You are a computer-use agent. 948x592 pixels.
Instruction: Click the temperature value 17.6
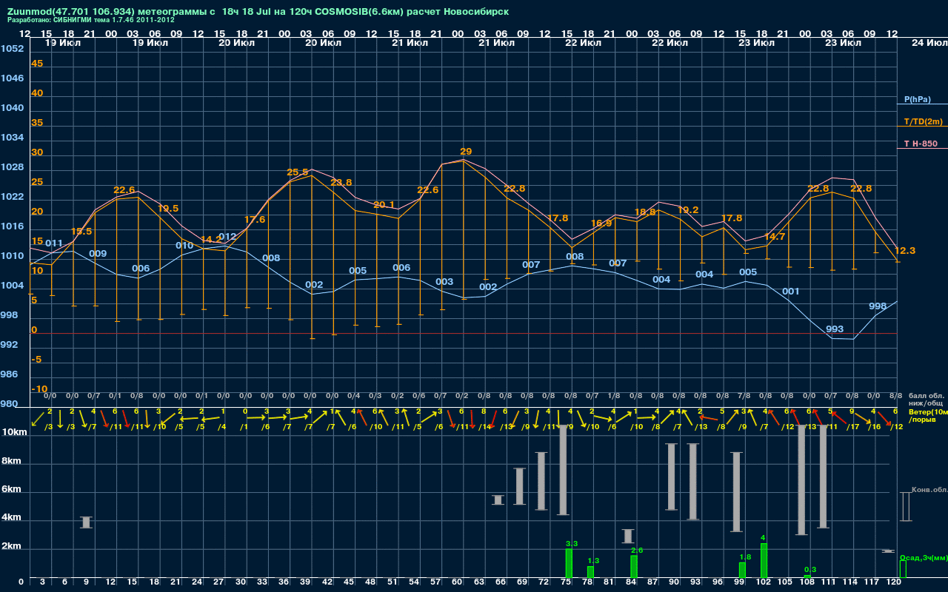255,220
